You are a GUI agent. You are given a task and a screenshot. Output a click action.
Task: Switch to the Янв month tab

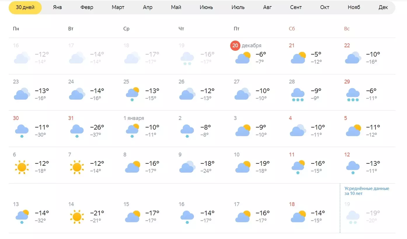coord(57,7)
